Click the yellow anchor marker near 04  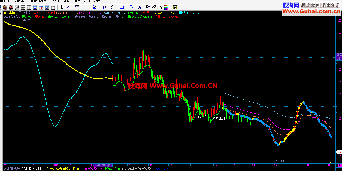328,162
